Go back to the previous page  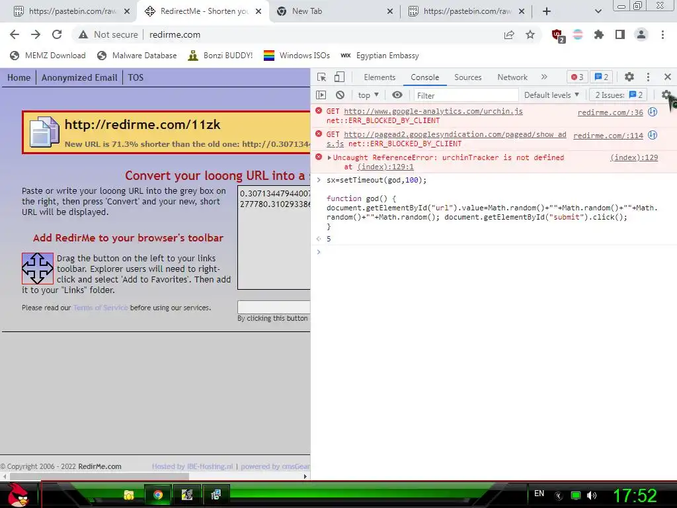pos(15,34)
